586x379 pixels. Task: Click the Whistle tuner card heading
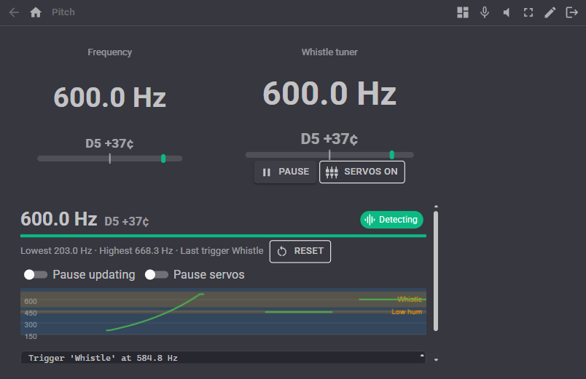pos(329,52)
